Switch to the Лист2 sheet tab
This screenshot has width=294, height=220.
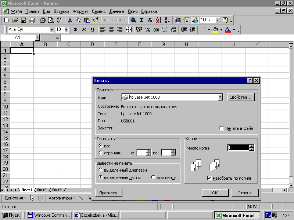[42, 190]
